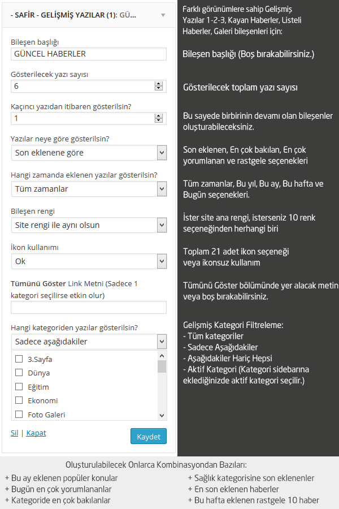Screen dimensions: 339x509
Task: Open the Sadece aşağıdakiler category dropdown
Action: 89,342
